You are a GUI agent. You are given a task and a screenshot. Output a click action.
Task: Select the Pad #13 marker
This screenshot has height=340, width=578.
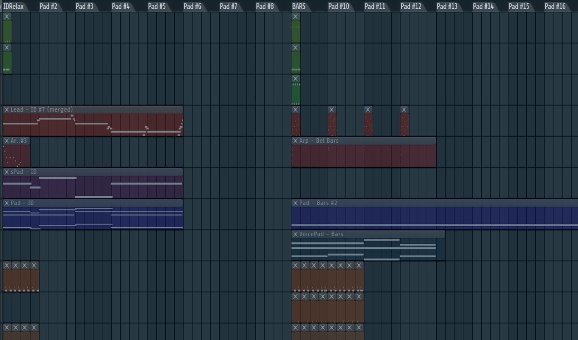447,6
